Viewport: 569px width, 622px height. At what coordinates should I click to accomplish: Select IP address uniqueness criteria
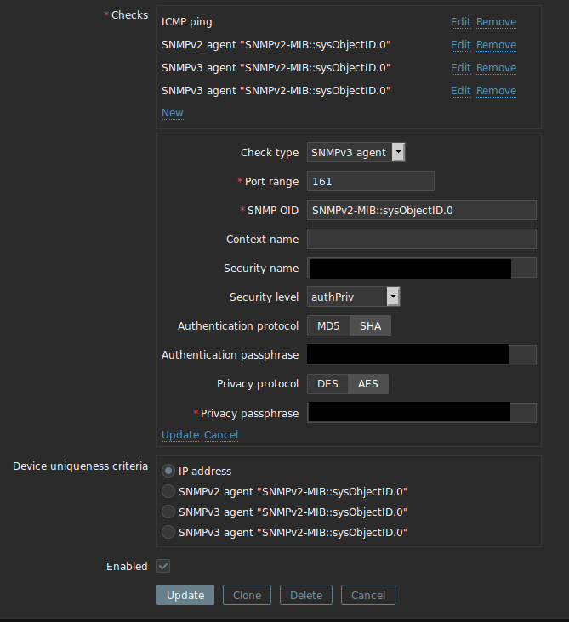(x=168, y=471)
